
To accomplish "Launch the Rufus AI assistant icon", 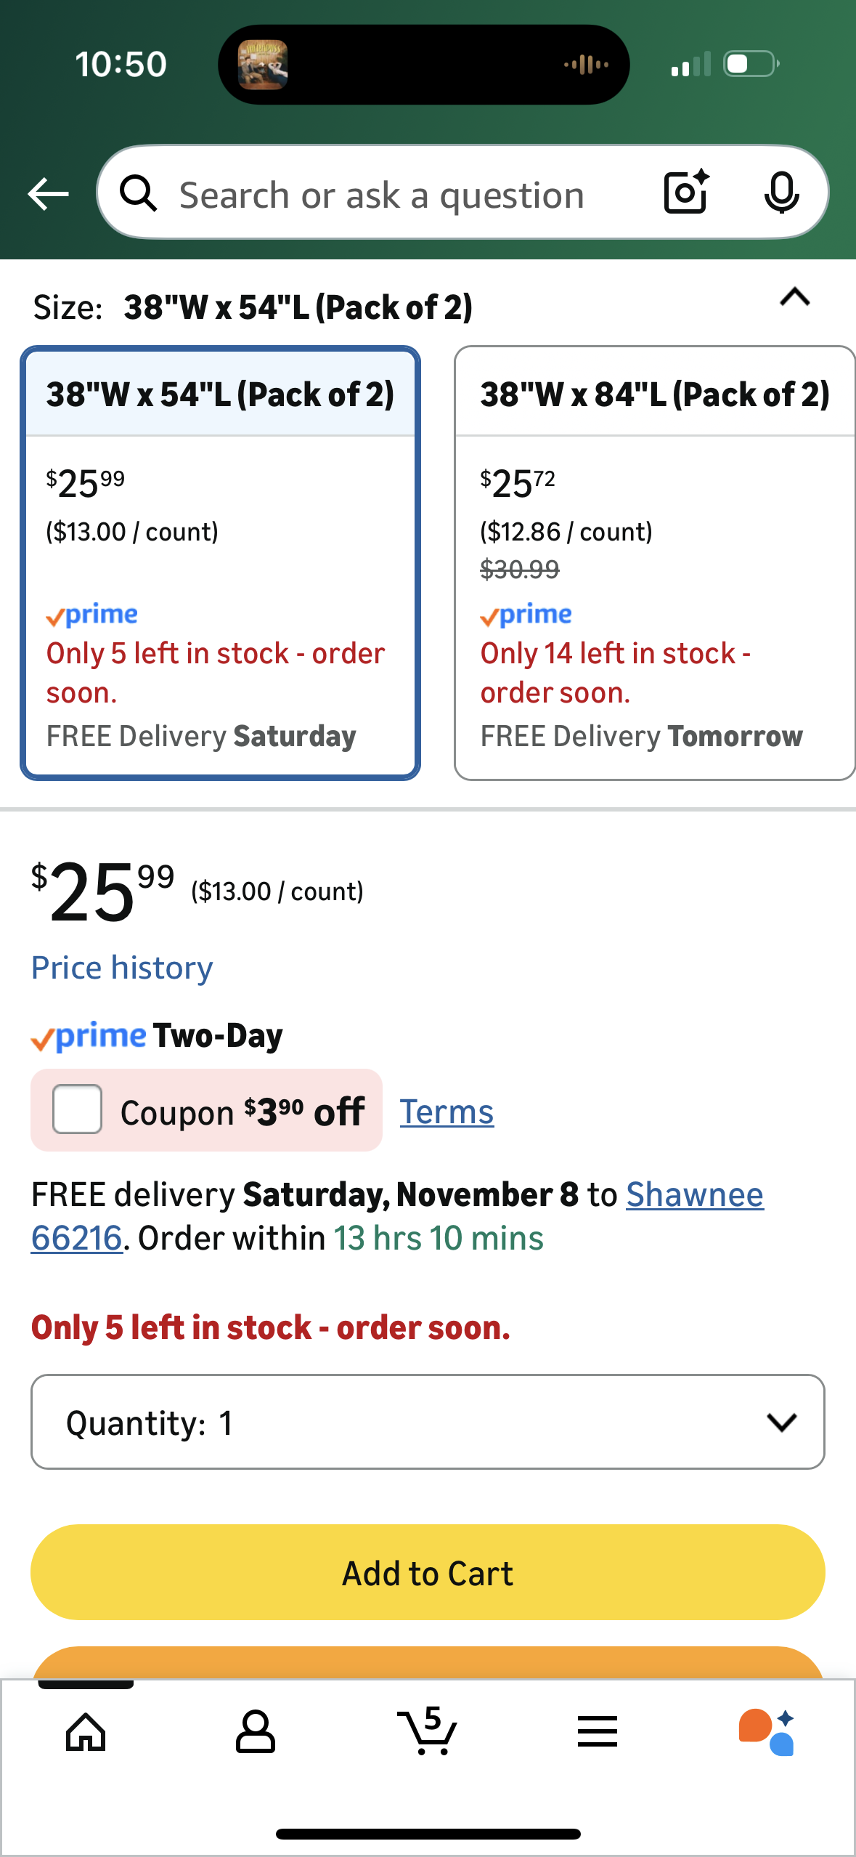I will click(767, 1732).
